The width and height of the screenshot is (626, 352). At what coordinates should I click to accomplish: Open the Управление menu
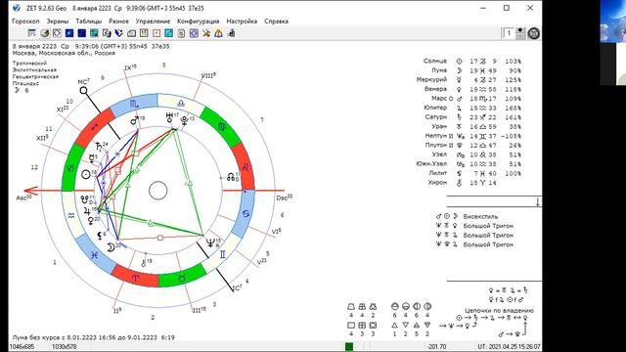coord(153,22)
